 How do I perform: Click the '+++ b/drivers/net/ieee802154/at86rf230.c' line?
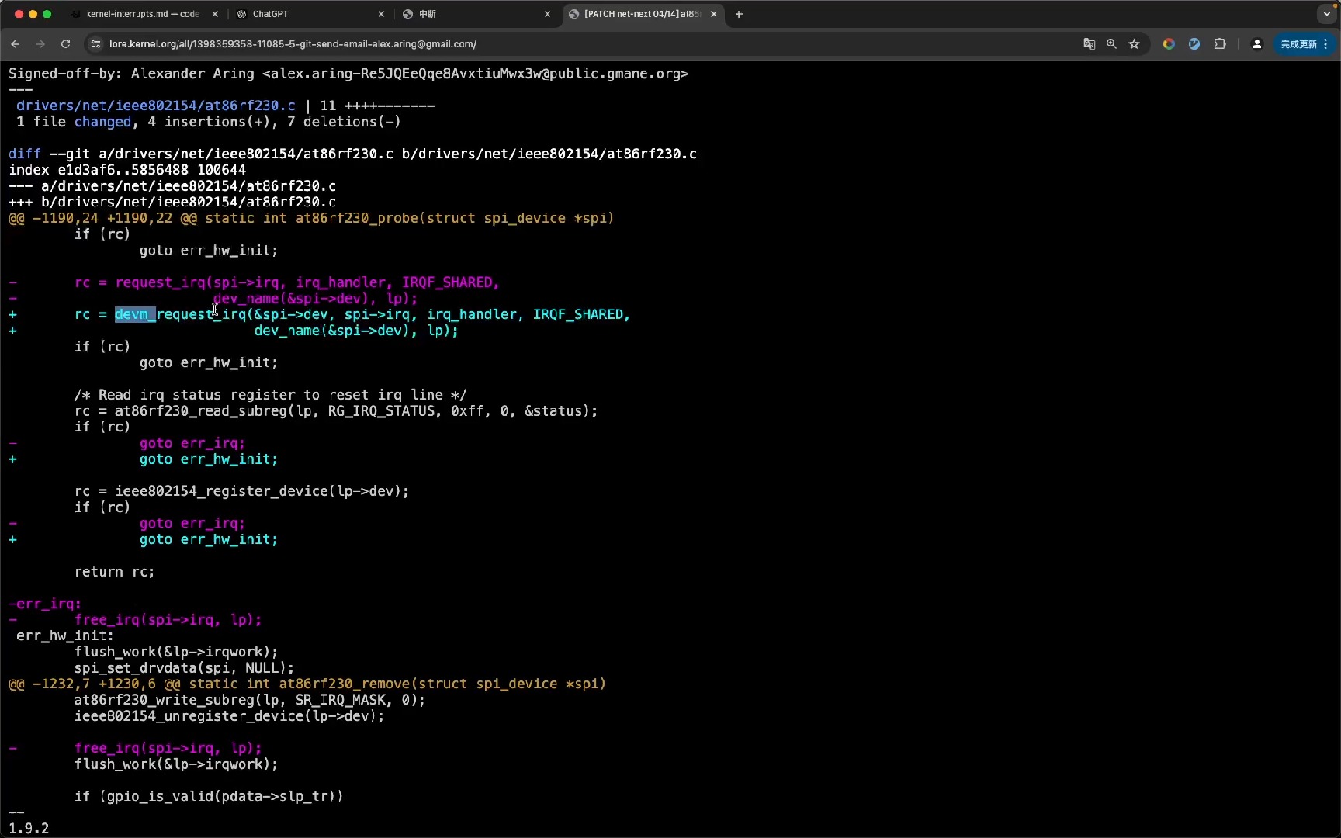point(172,202)
